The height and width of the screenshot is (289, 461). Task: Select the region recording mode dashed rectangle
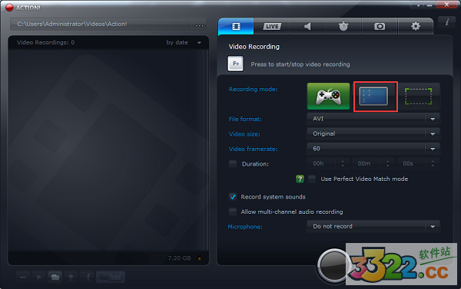point(419,97)
